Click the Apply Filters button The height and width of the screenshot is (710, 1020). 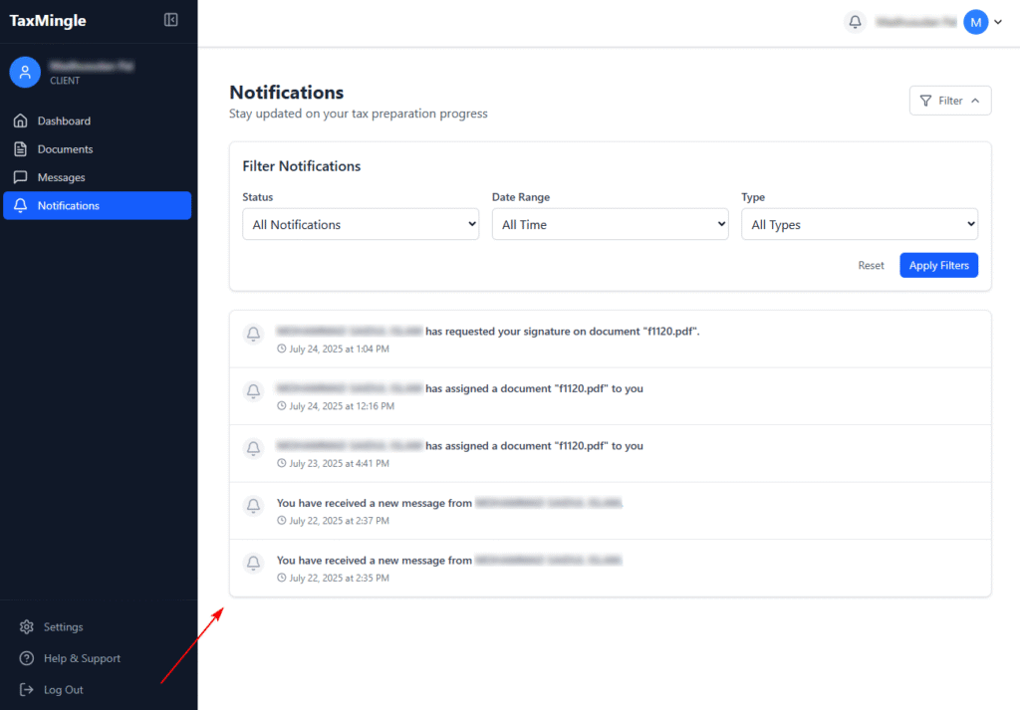point(938,266)
